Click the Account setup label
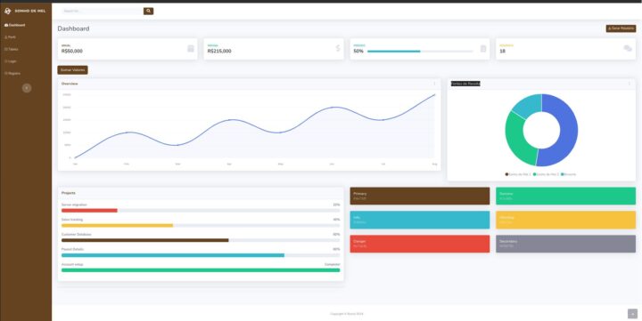This screenshot has width=642, height=321. click(x=72, y=265)
